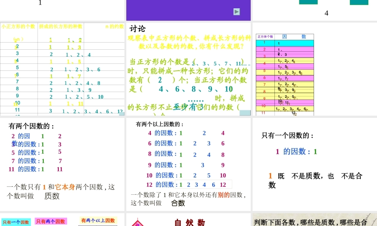Click the play arrow icon on the purple slide
Screen dimensions: 377x226
237,12
